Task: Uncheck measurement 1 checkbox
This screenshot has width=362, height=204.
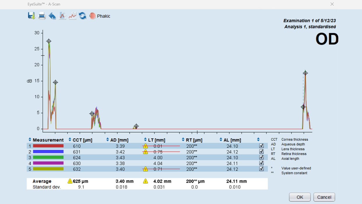Action: pos(261,146)
